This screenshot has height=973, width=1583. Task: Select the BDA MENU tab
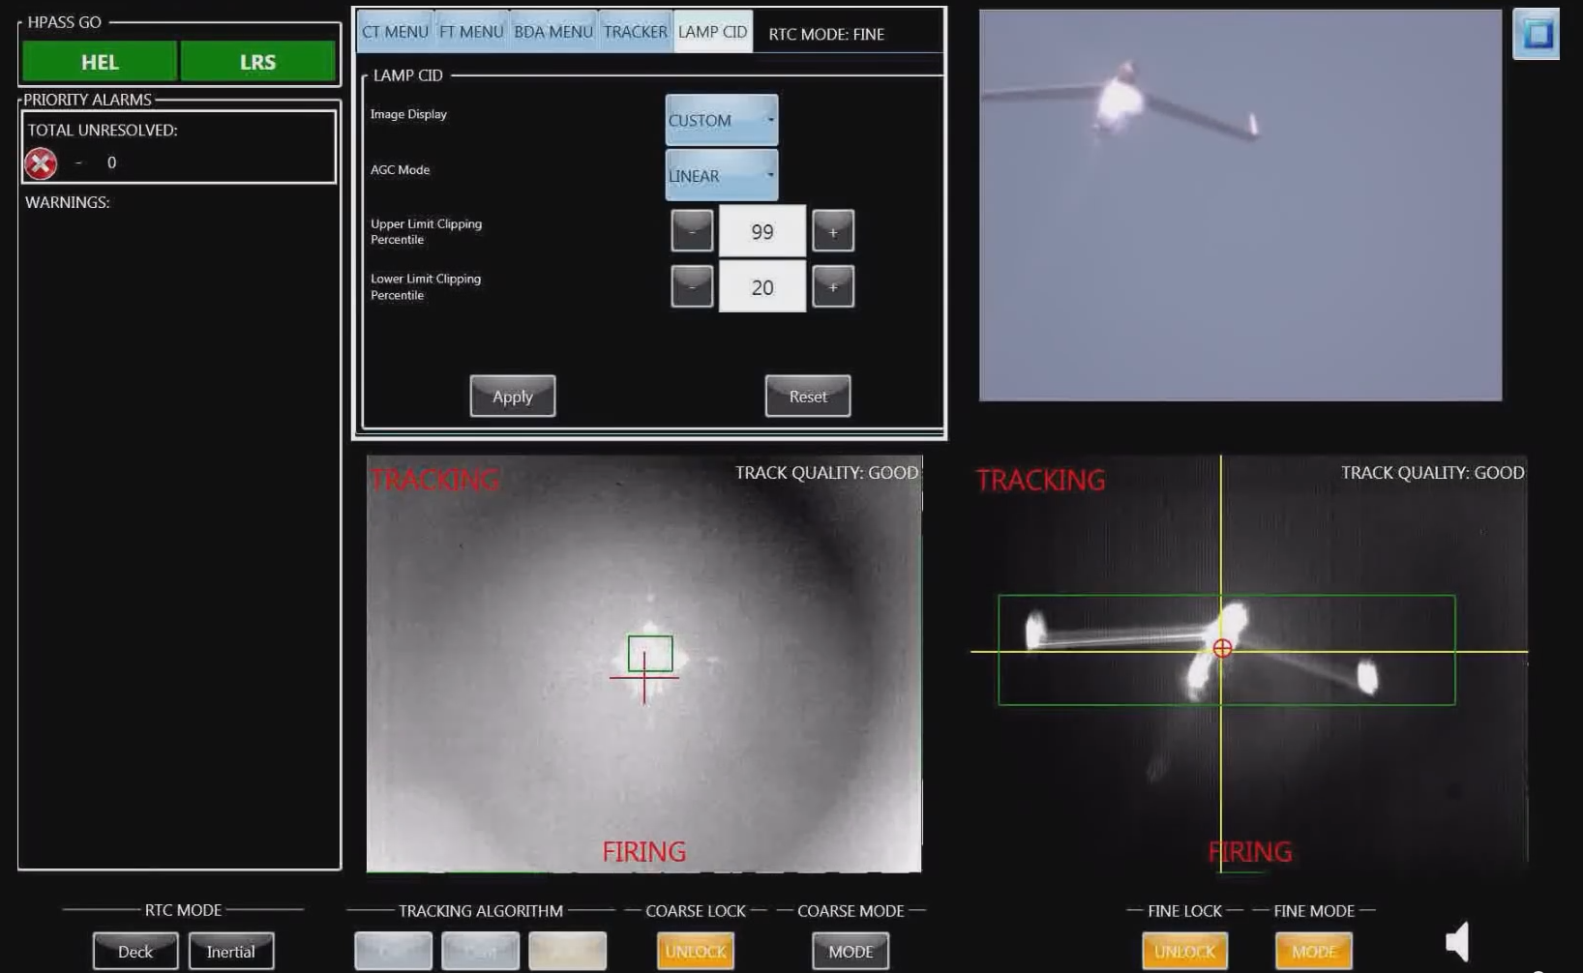pos(553,32)
